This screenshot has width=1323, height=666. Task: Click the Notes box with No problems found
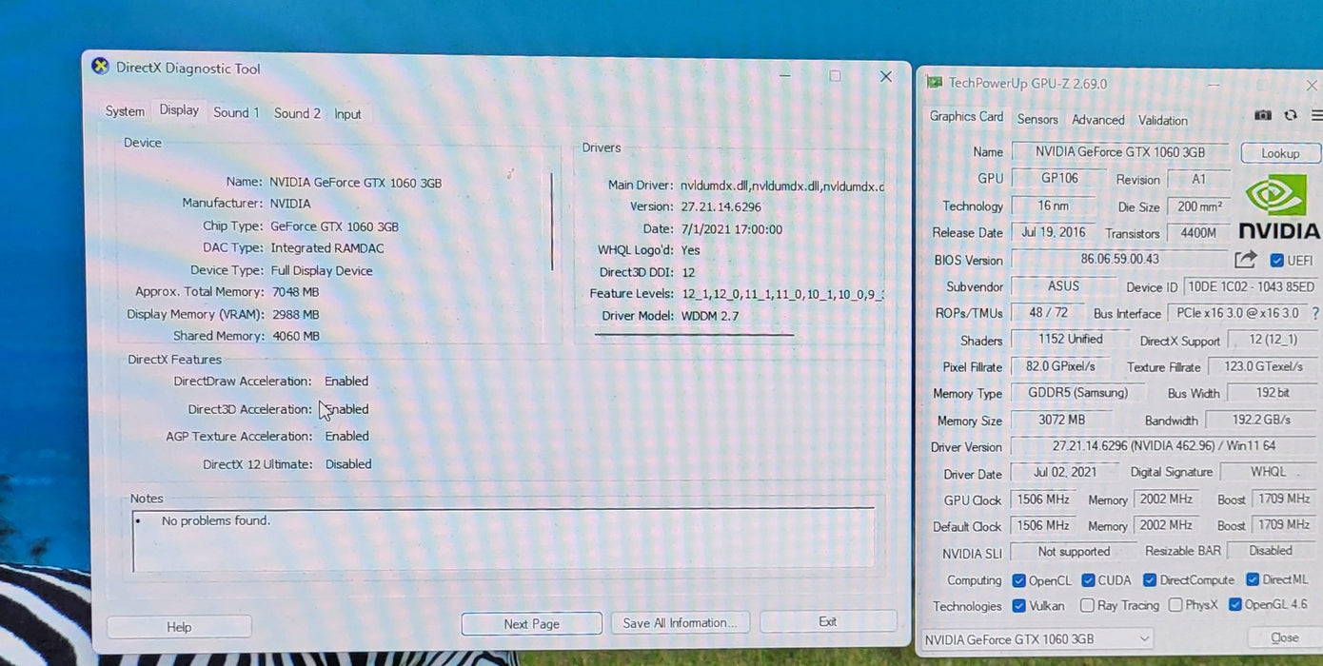[503, 539]
